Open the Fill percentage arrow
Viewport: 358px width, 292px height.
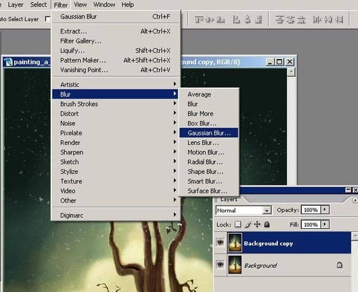pyautogui.click(x=325, y=225)
